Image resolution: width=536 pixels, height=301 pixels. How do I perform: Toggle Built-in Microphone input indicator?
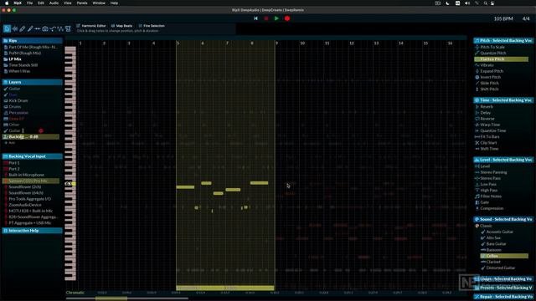6,175
